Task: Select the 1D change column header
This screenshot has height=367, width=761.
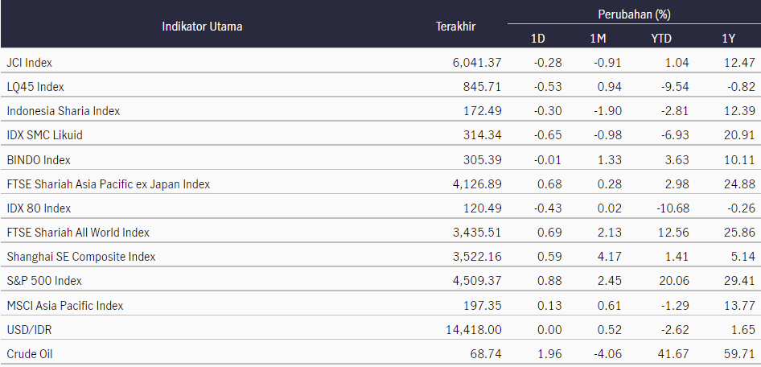Action: click(537, 39)
